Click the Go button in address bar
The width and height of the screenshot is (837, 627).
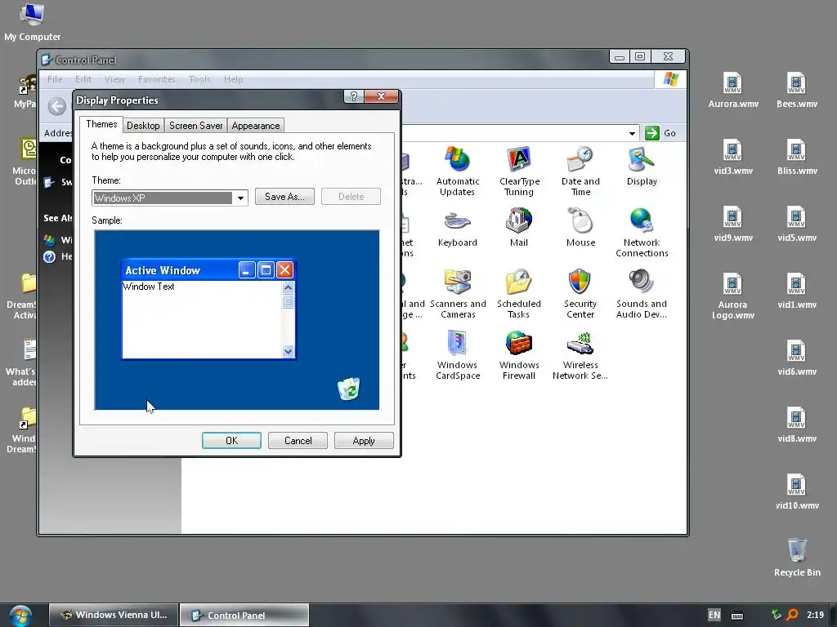[x=660, y=133]
